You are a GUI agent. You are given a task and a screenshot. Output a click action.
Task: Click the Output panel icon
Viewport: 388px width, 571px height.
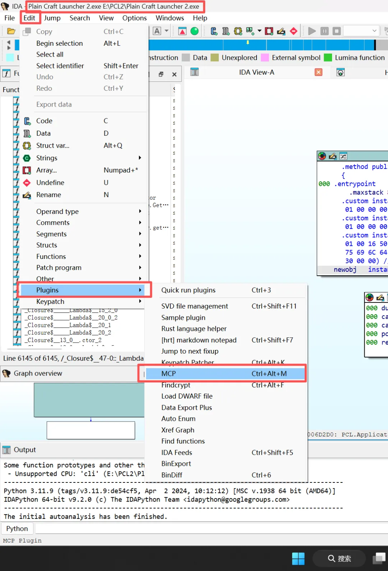(6, 450)
